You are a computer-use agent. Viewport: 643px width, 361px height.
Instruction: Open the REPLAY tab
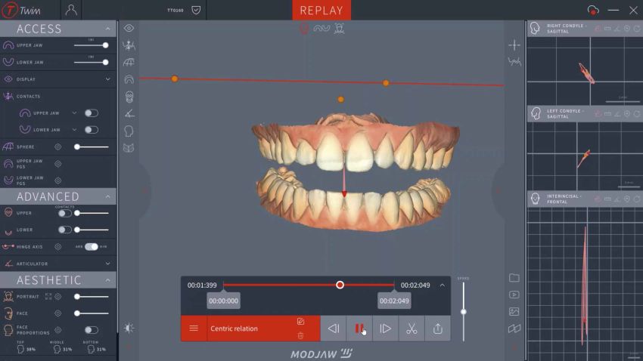[x=321, y=10]
